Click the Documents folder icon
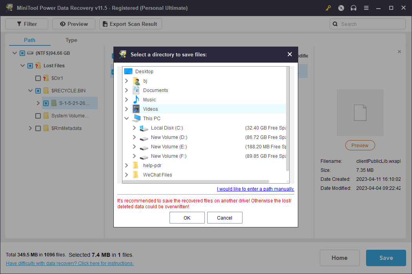Screen dimensions: 412x274 (x=136, y=90)
